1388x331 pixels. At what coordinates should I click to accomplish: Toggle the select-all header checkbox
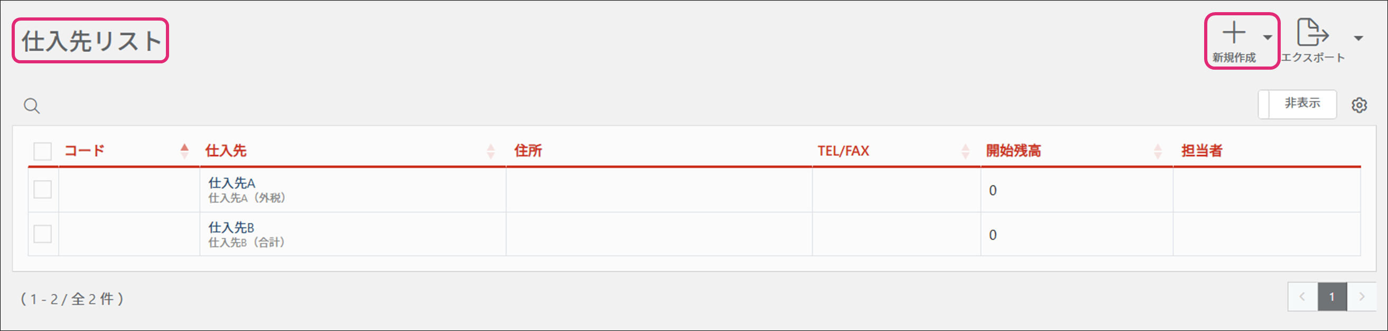tap(43, 151)
